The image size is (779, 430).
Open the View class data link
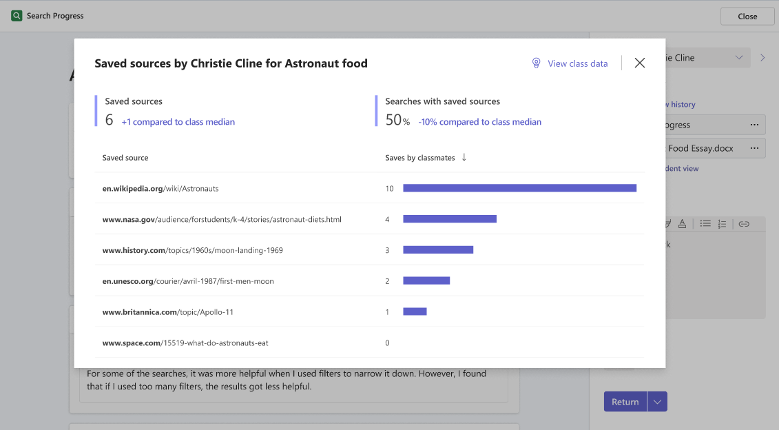click(x=577, y=63)
